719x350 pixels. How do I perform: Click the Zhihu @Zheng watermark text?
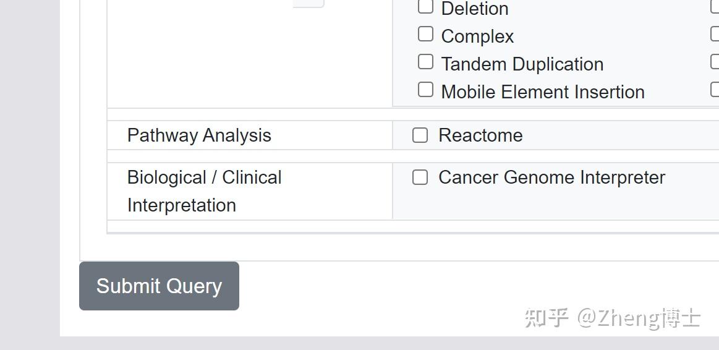pyautogui.click(x=612, y=318)
